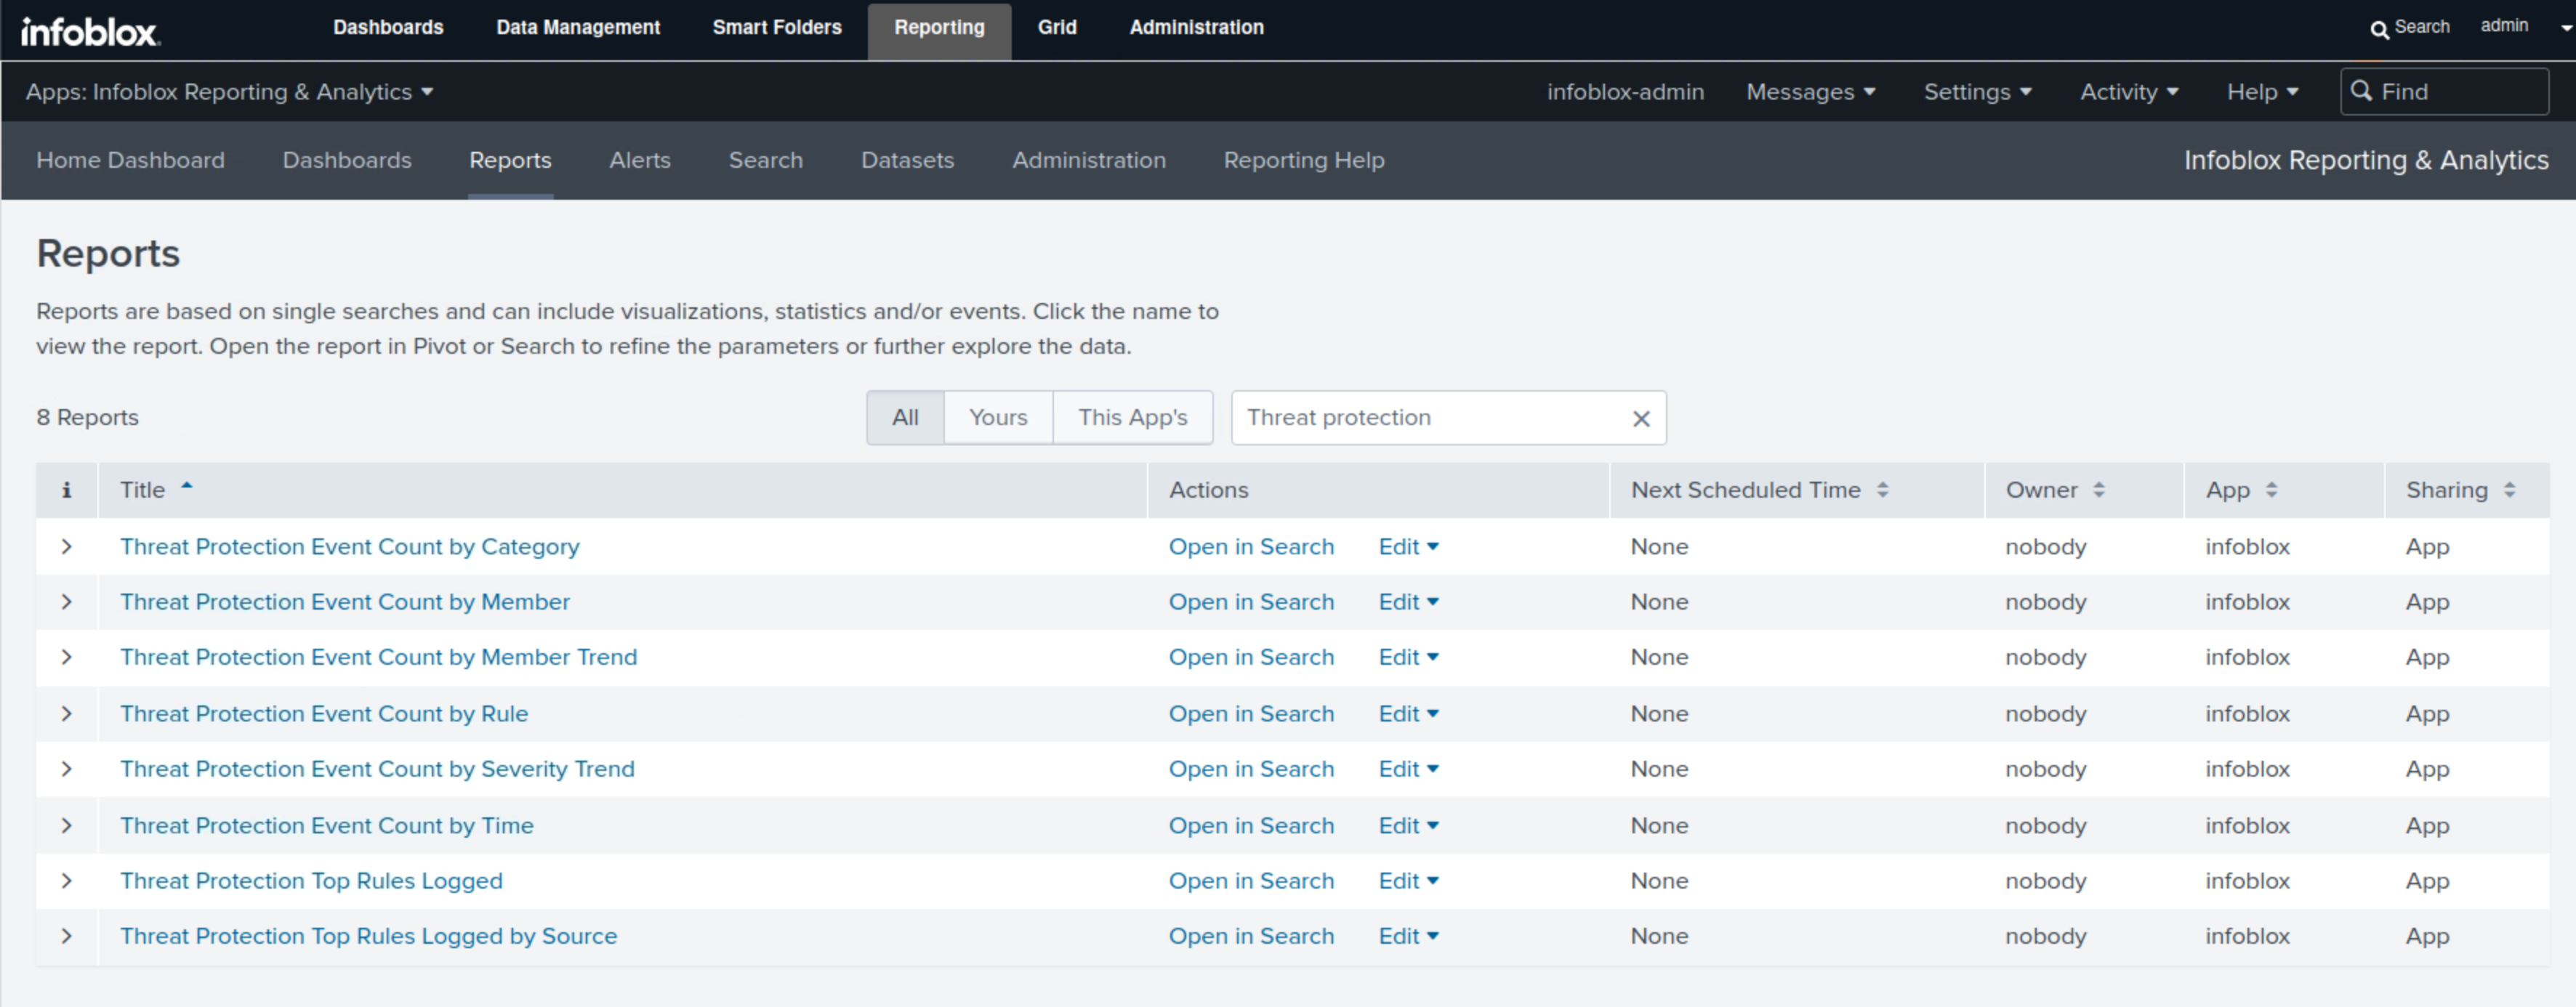Open Threat Protection Top Rules Logged report

311,881
